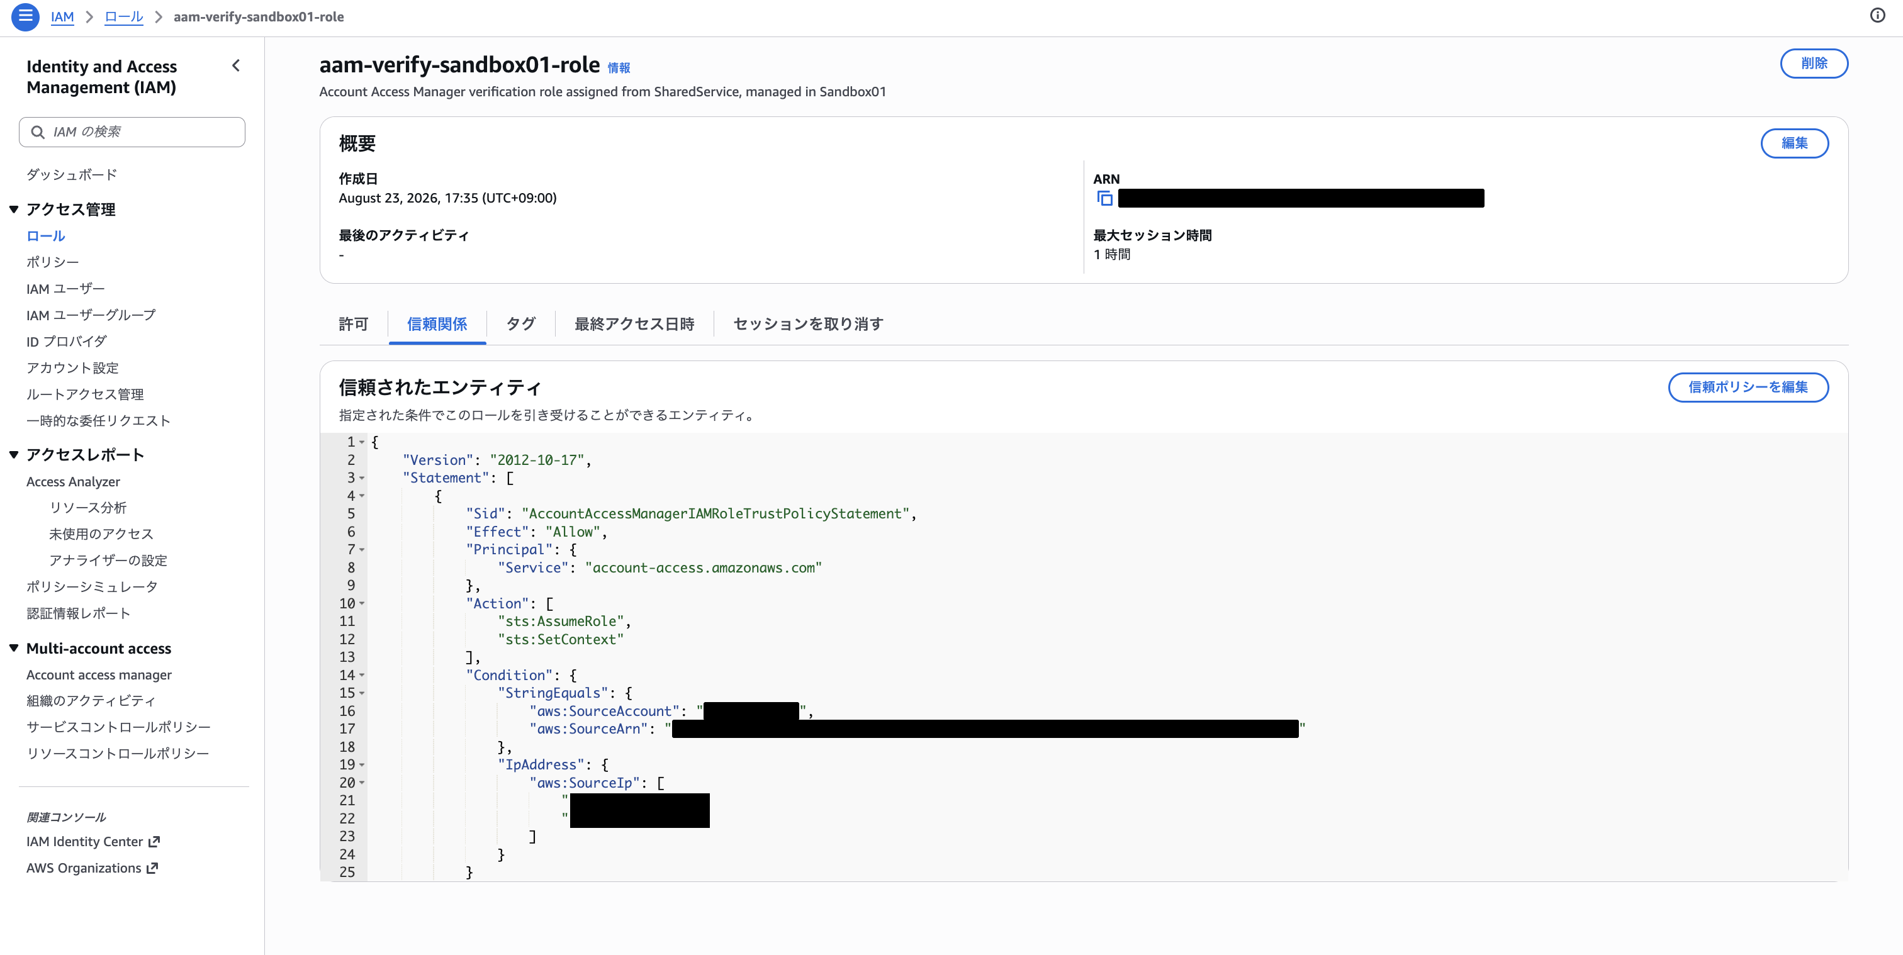Click the creation date August 23, 2026 text
The image size is (1903, 955).
[x=447, y=198]
